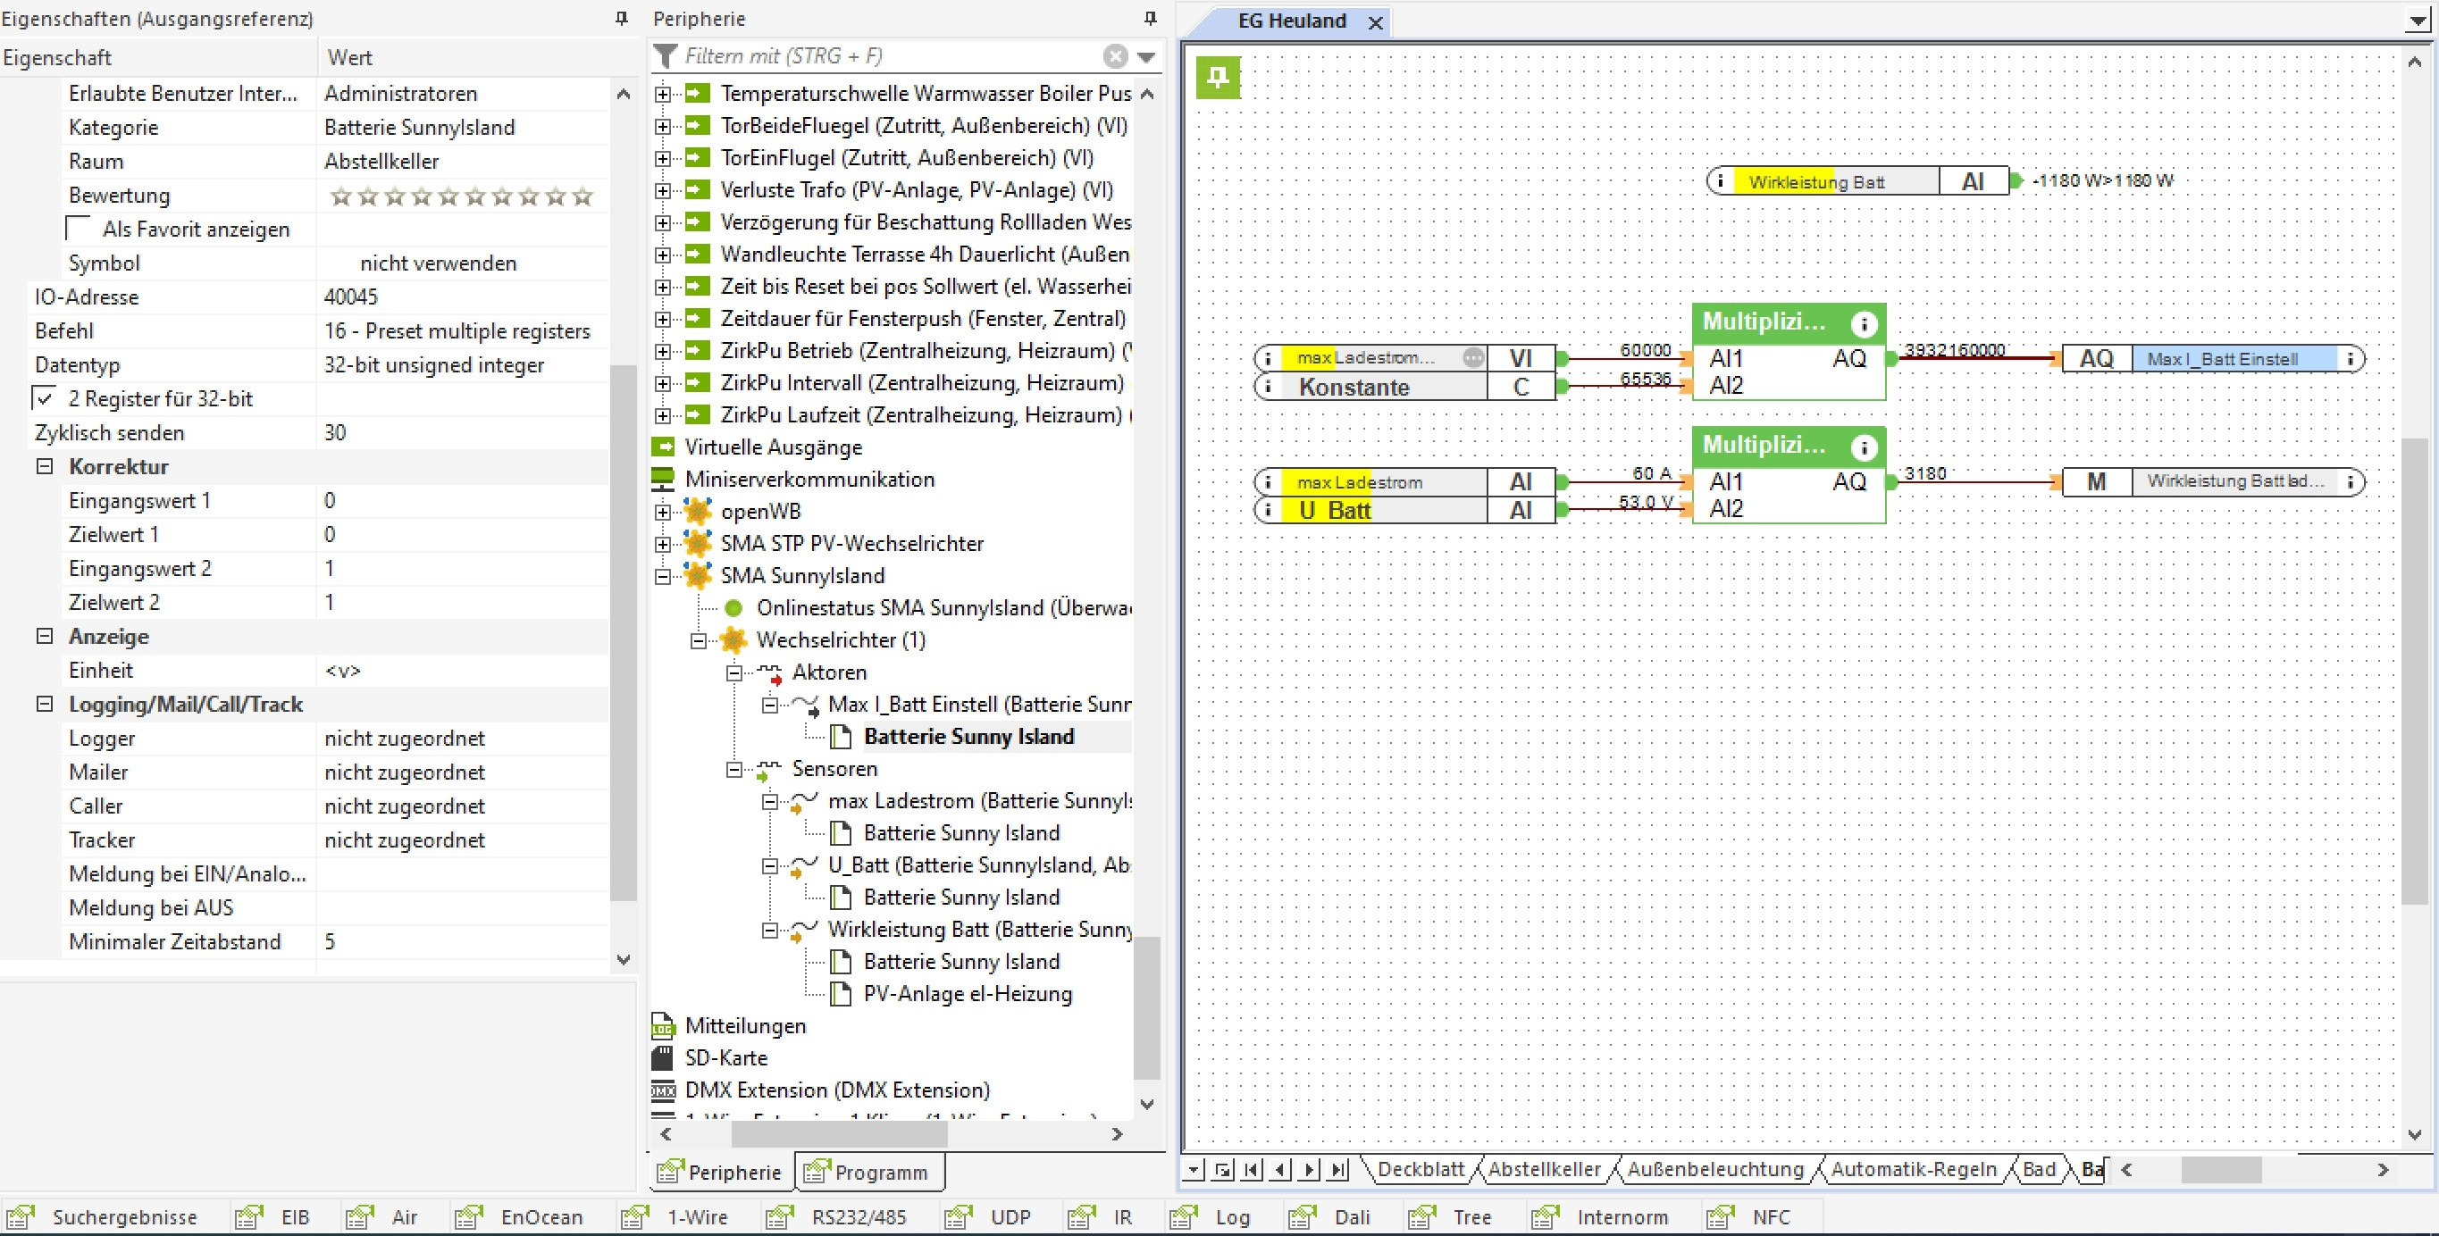Open the Abstellkeller page tab
Screen dimensions: 2439x1236
tap(1543, 1170)
